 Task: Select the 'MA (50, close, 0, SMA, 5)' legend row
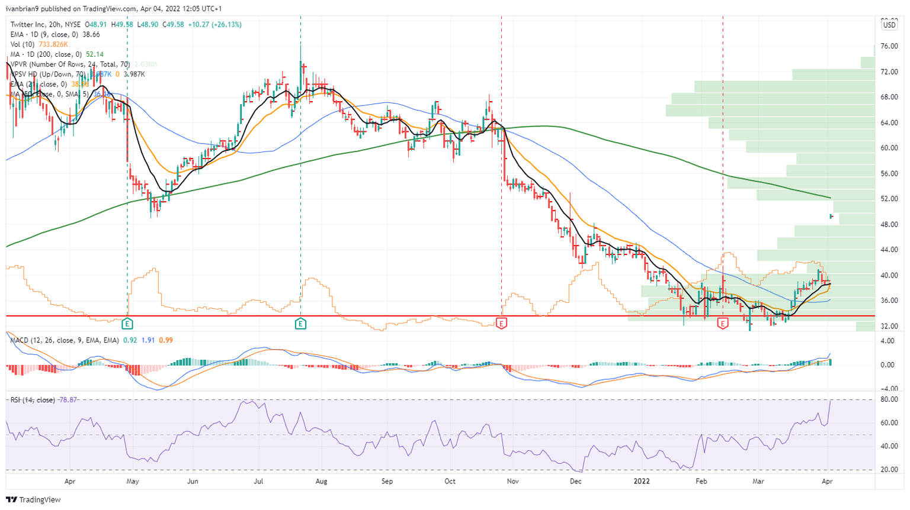click(x=50, y=94)
